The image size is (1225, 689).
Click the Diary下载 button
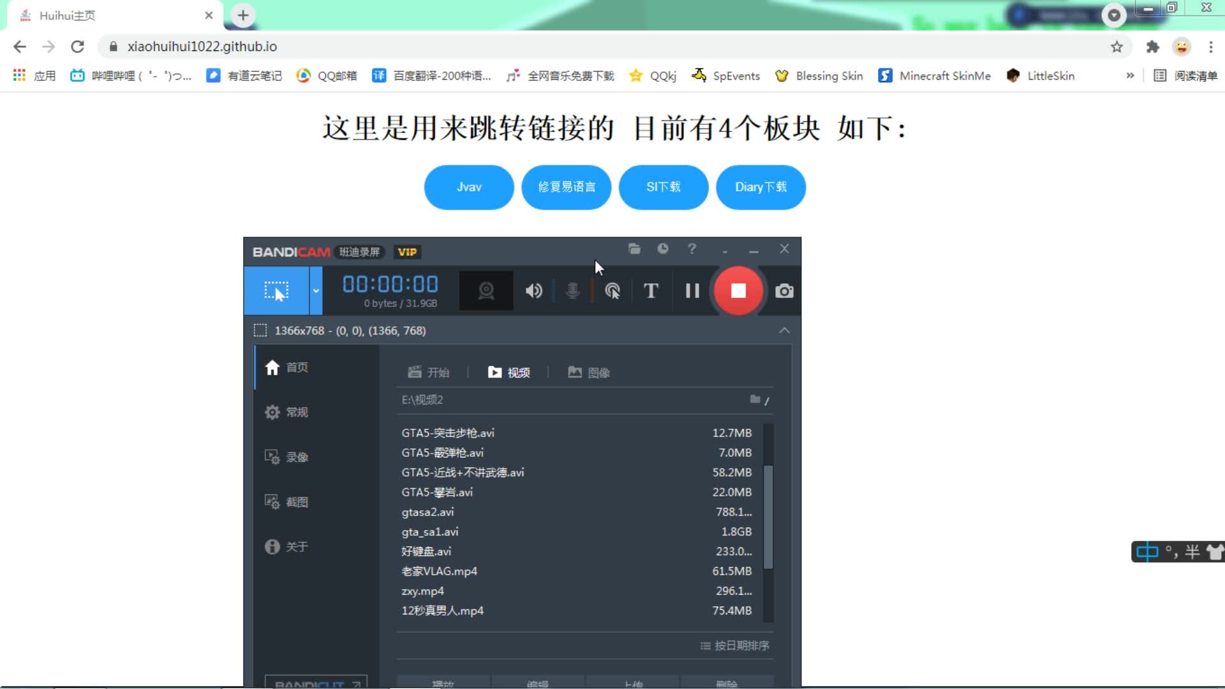point(761,187)
